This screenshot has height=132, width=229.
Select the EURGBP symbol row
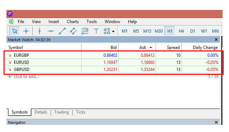pos(113,55)
